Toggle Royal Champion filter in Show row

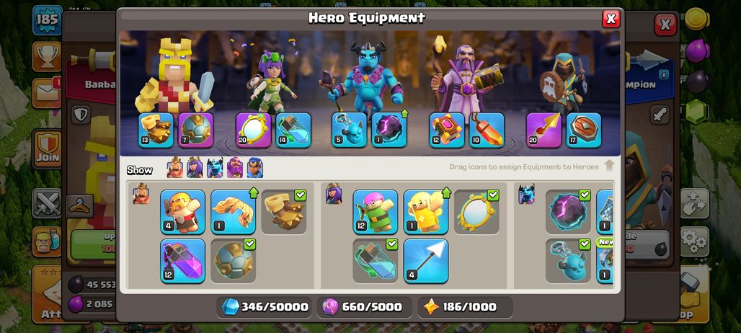point(254,168)
